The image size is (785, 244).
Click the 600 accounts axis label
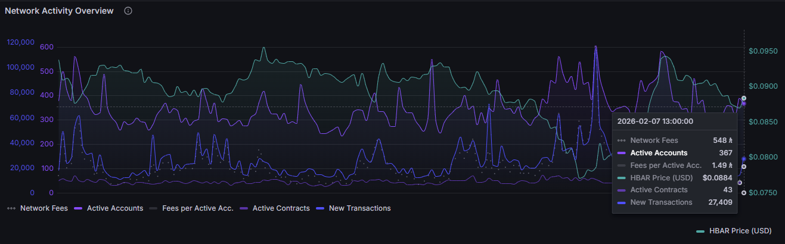pyautogui.click(x=47, y=47)
